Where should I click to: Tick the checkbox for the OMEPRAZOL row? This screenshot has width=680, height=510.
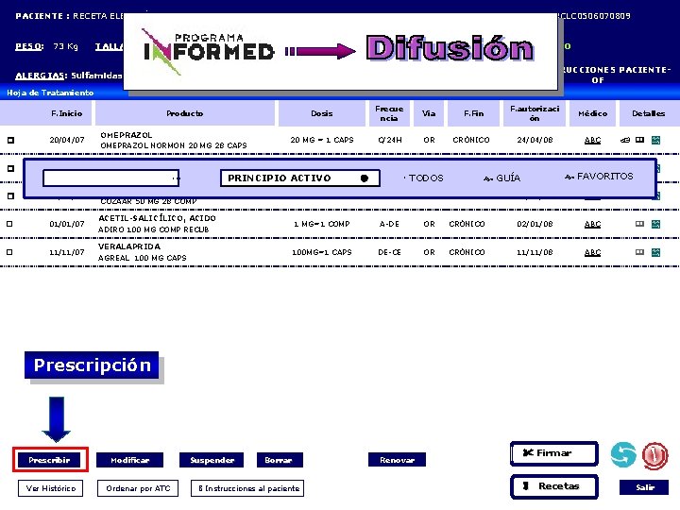(x=10, y=140)
